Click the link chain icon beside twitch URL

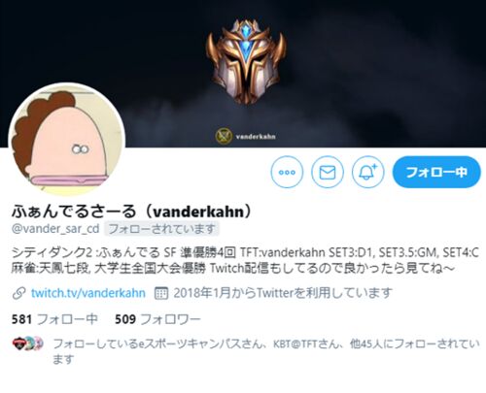18,293
